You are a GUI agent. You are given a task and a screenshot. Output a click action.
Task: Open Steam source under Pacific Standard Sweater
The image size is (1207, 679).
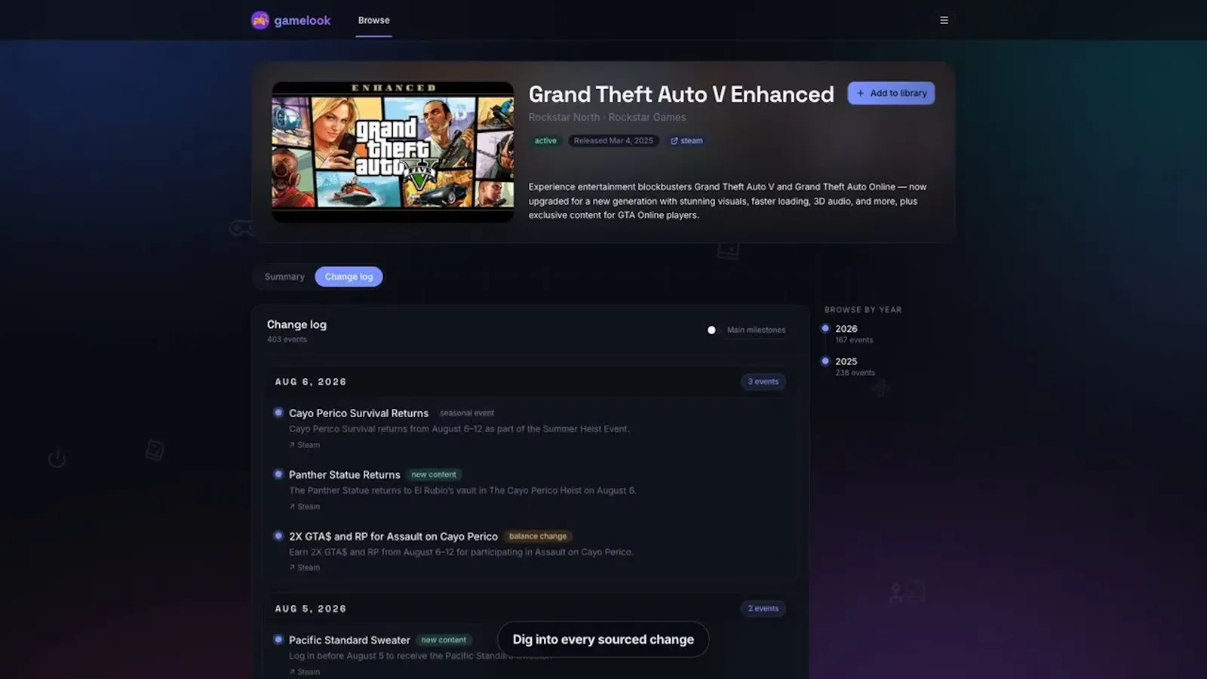305,671
